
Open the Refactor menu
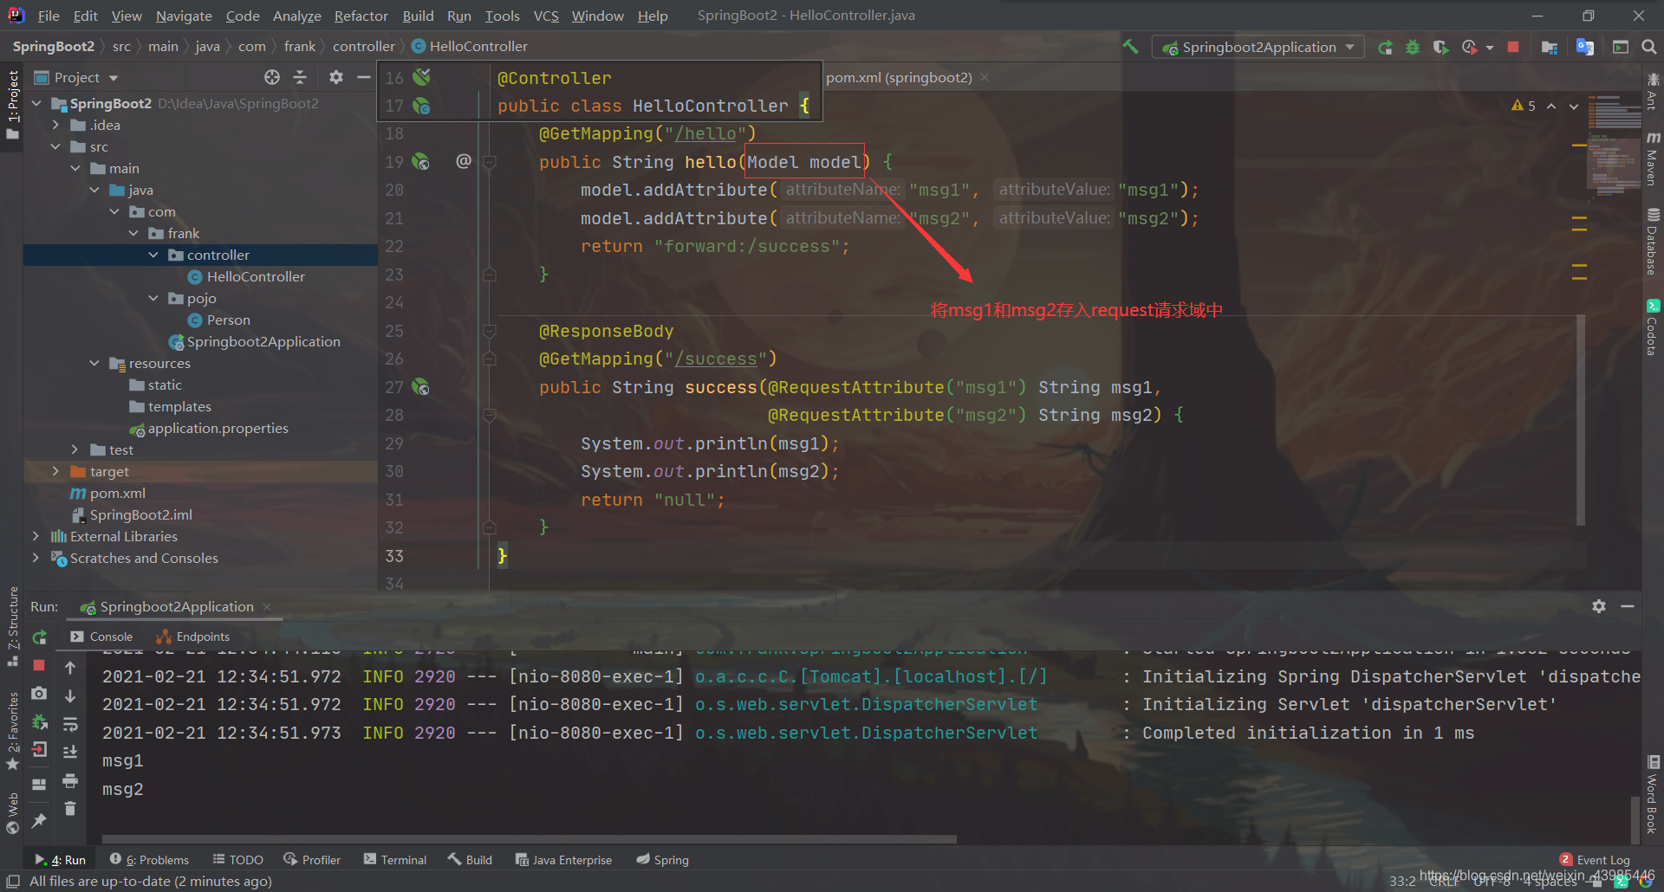361,16
